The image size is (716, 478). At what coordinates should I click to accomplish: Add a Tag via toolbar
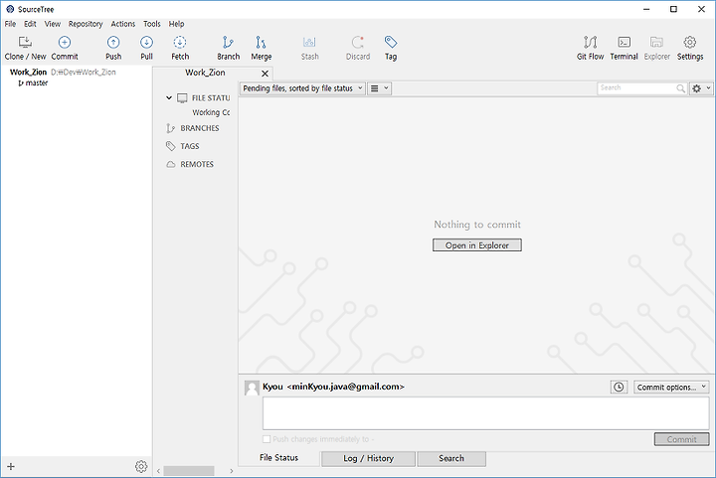pyautogui.click(x=391, y=48)
